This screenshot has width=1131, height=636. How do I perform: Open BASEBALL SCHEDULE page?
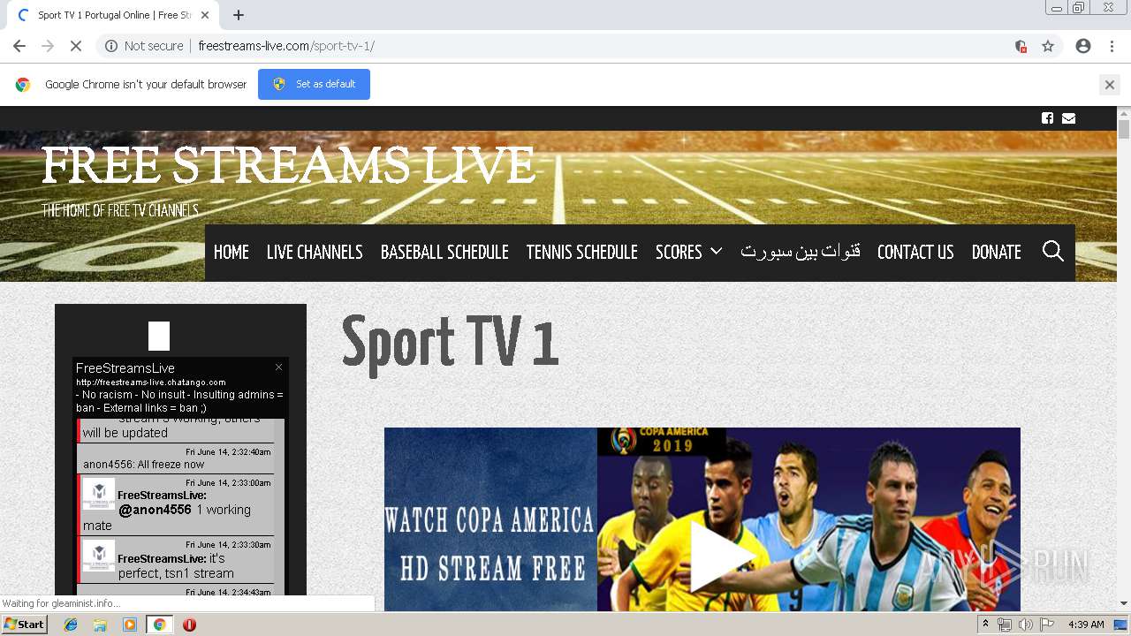tap(444, 253)
